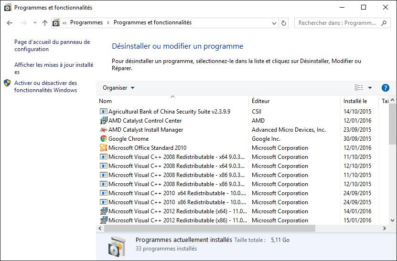
Task: Click Microsoft Visual C++ 2012 Redistributable (x64) name
Action: point(178,211)
